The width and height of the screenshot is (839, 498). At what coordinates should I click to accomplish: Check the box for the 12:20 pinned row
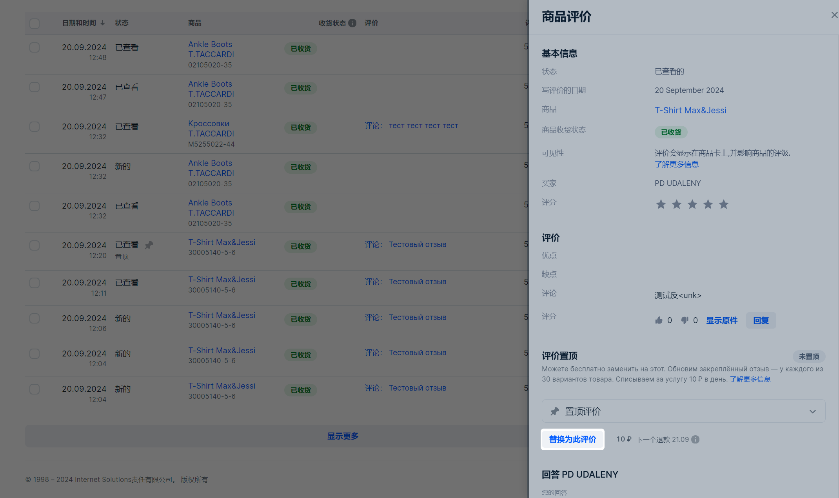point(35,245)
